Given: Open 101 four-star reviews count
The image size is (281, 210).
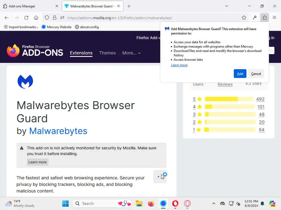Looking at the screenshot, I should coord(261,107).
